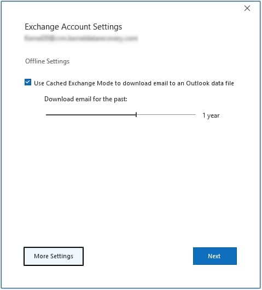Uncheck the Use Cached Exchange Mode checkbox

click(x=28, y=82)
